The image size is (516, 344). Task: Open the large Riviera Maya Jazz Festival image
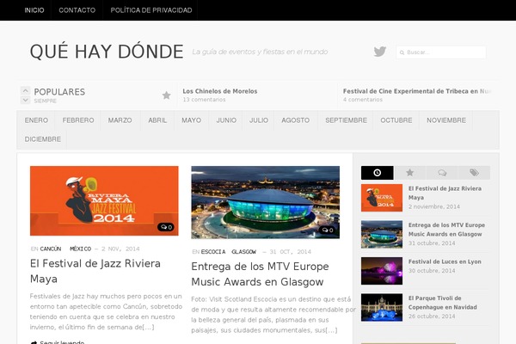pos(104,200)
